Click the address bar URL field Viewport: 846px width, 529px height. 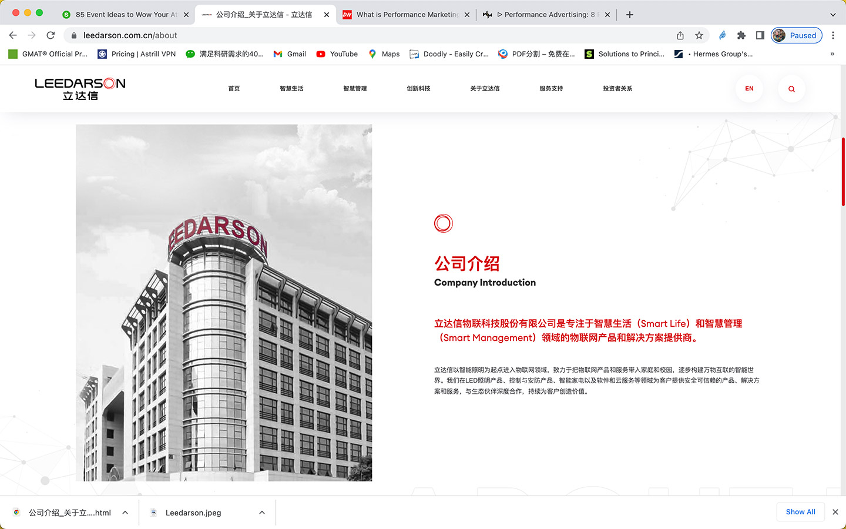click(x=376, y=35)
